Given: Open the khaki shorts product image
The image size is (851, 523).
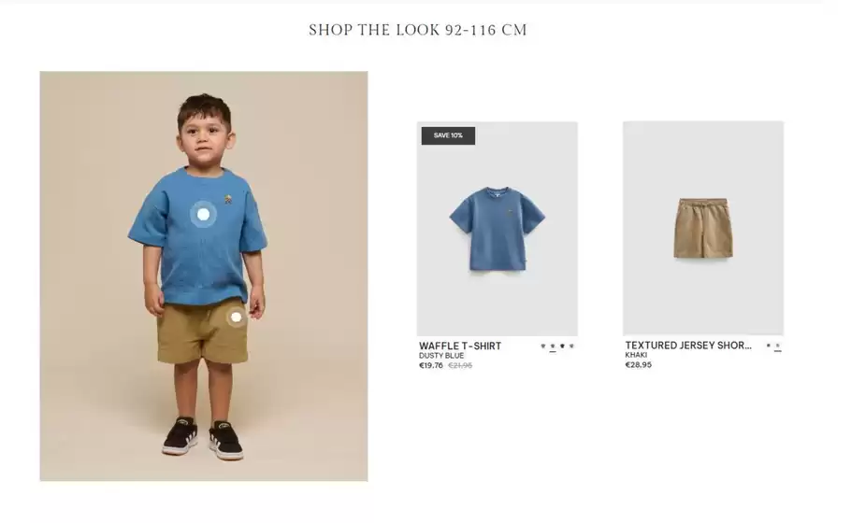Looking at the screenshot, I should (x=703, y=228).
